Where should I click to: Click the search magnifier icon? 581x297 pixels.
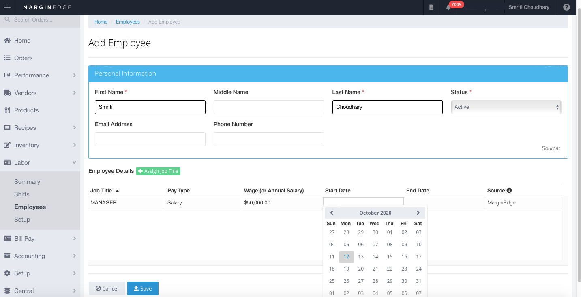click(x=7, y=19)
